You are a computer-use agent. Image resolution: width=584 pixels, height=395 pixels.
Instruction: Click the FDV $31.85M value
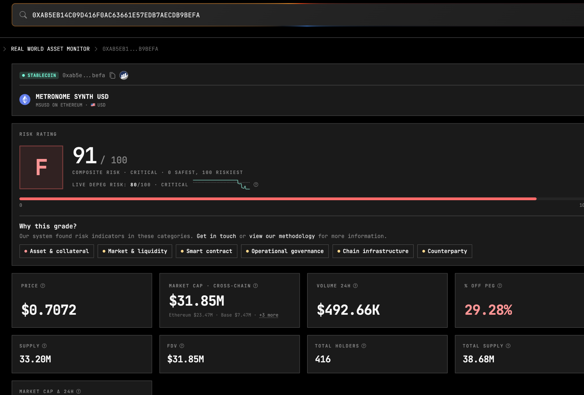tap(186, 359)
